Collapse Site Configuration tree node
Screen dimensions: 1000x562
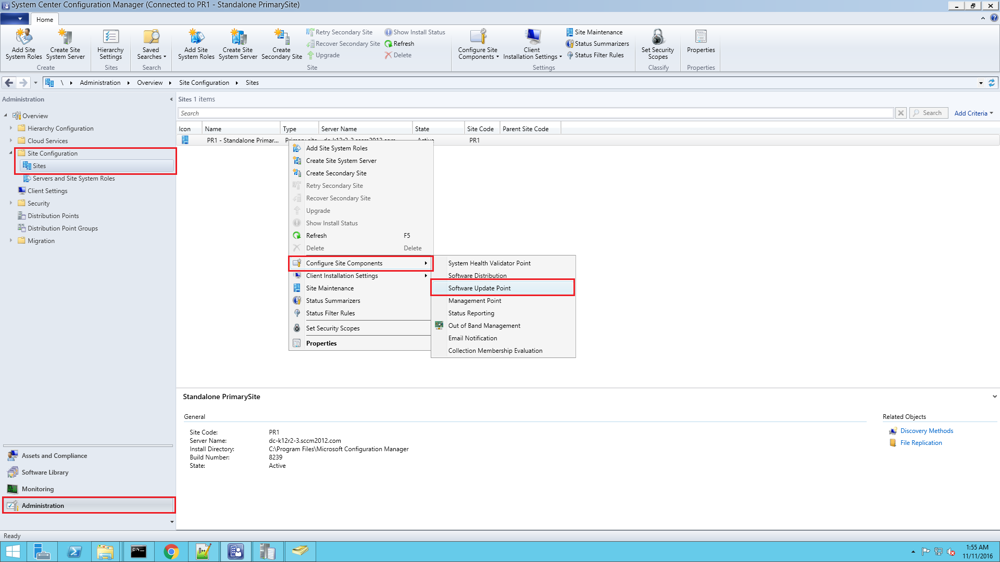coord(11,153)
